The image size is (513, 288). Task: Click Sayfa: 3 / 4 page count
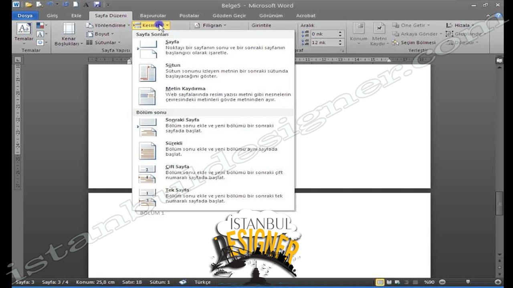click(55, 282)
